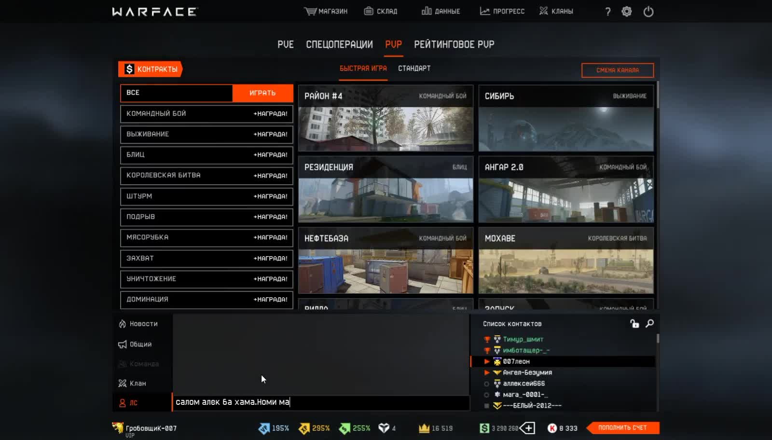Viewport: 772px width, 440px height.
Task: Switch to the Общий chat channel
Action: pyautogui.click(x=135, y=344)
